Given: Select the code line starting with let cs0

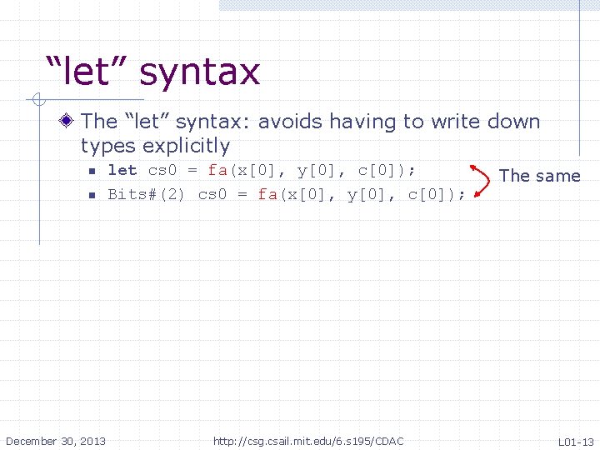Looking at the screenshot, I should [x=262, y=170].
